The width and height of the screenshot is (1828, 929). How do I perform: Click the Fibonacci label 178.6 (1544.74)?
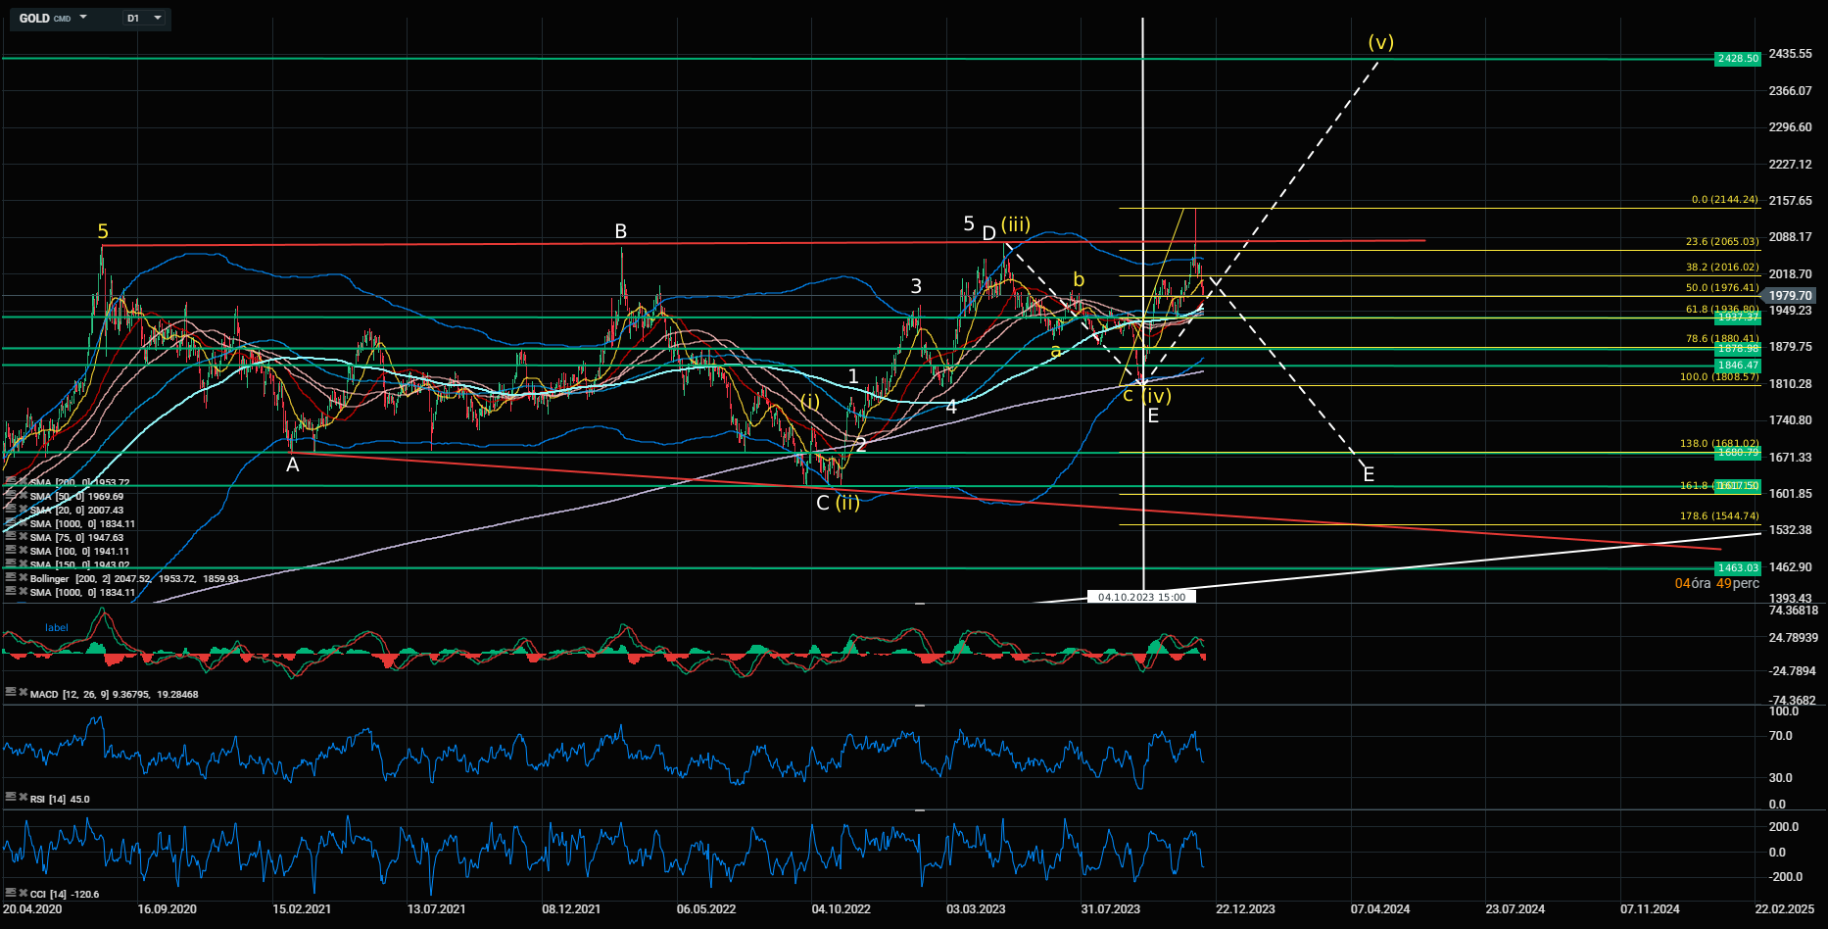[x=1719, y=516]
